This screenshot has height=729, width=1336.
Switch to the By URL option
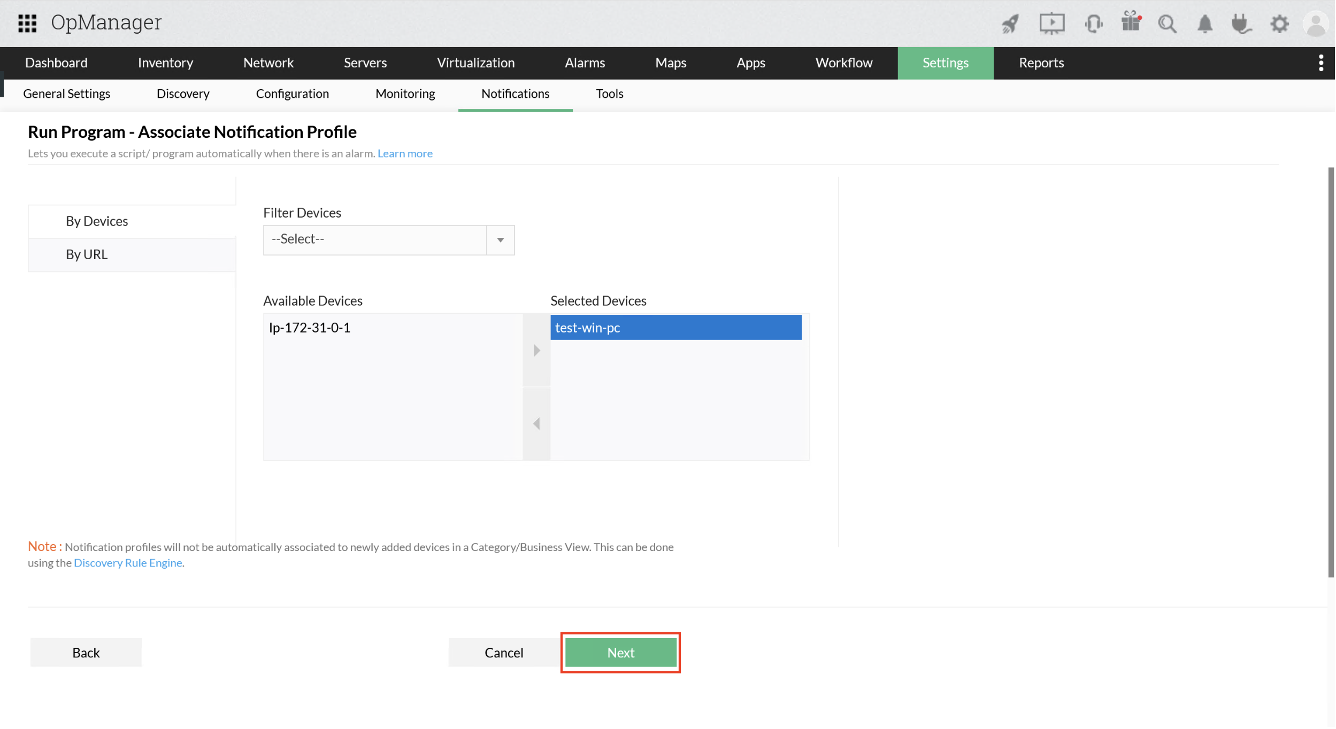132,255
